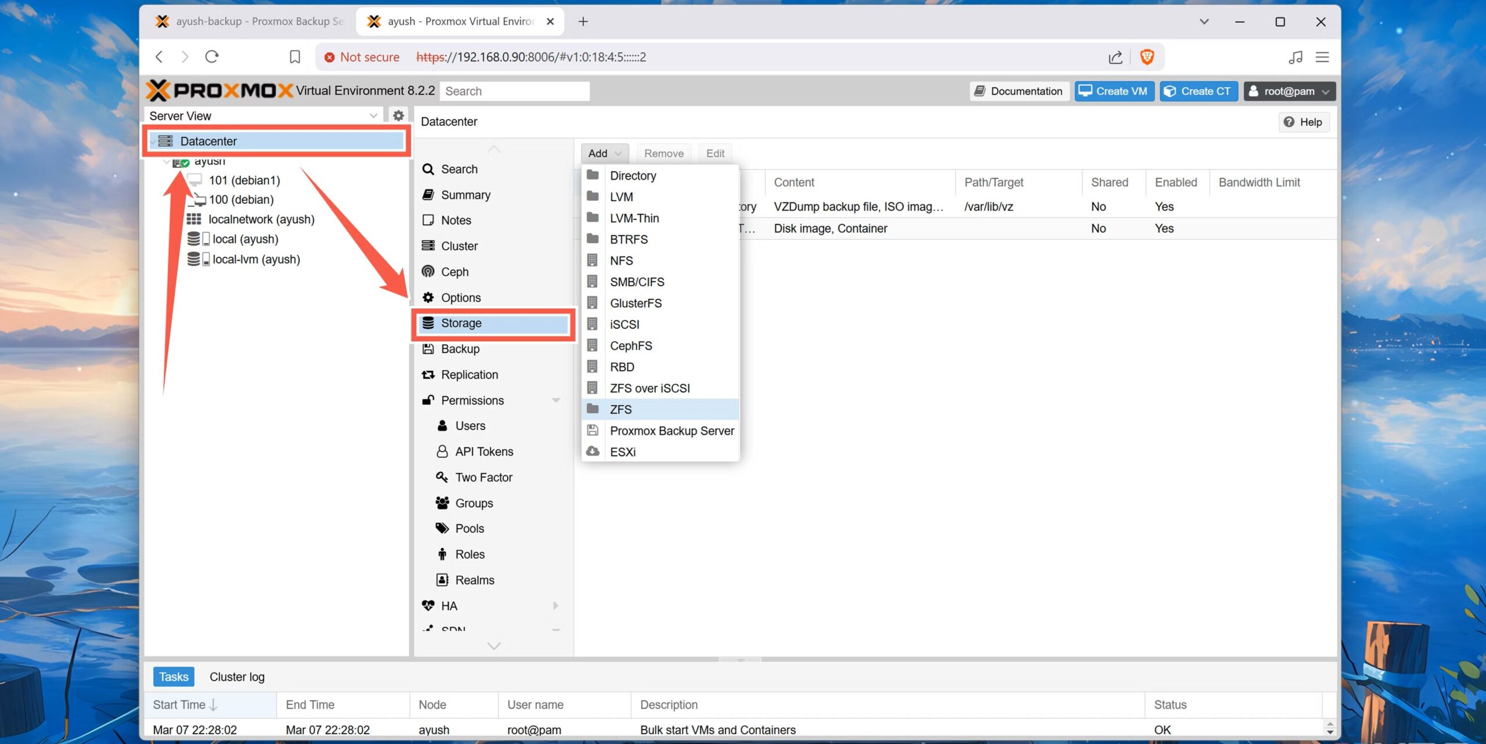
Task: Click the bookmark icon in the address bar
Action: [295, 57]
